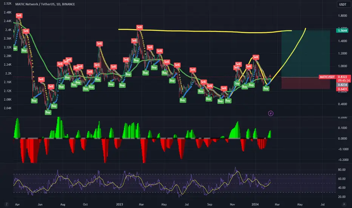Click the 80.00 RSI scale value
352x208 pixels.
tap(342, 170)
